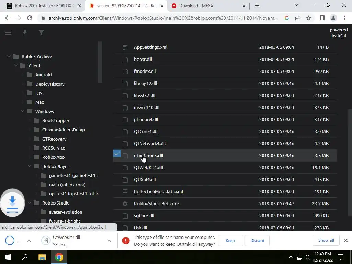Collapse the Roblox Archive tree node
Viewport: 352px width, 264px height.
[9, 57]
